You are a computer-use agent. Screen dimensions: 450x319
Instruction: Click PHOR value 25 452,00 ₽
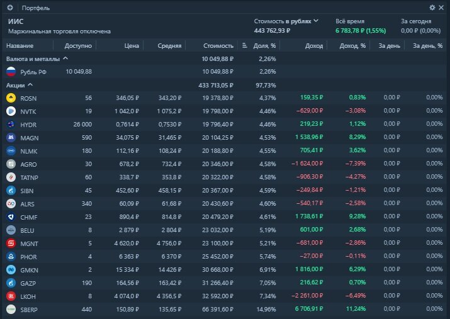(x=218, y=256)
